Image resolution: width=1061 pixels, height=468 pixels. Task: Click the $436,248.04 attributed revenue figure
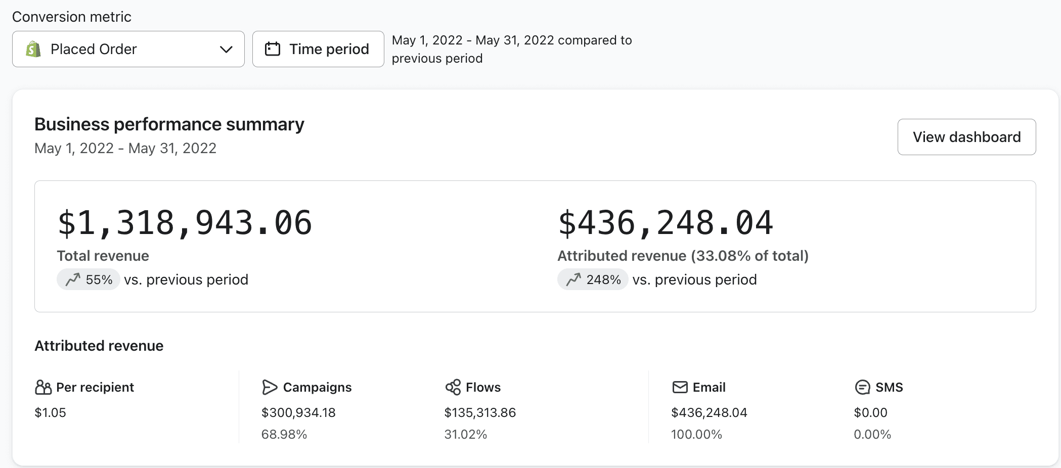point(666,223)
